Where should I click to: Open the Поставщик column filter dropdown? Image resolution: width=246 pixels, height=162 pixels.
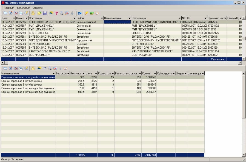coord(74,18)
